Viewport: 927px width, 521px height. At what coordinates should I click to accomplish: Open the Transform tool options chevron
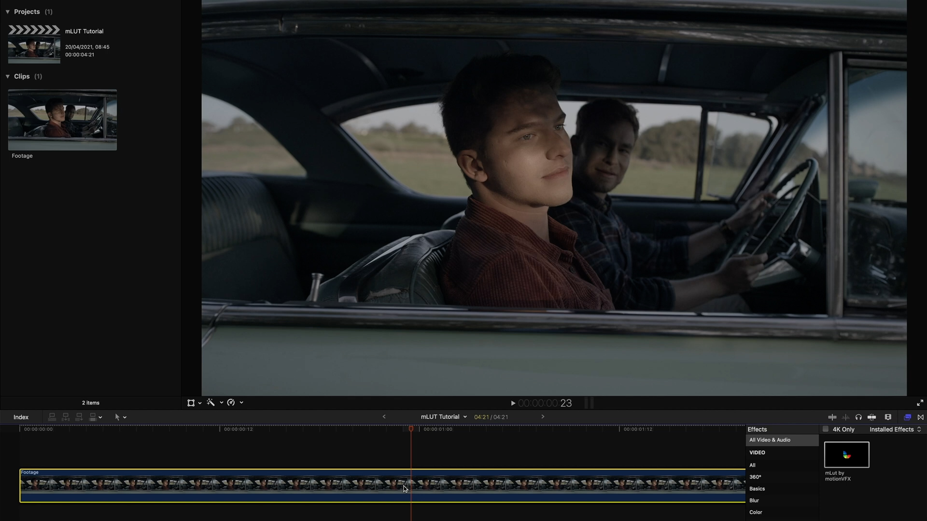click(x=200, y=403)
